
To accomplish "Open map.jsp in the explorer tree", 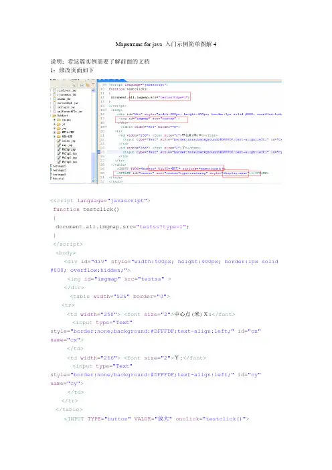I will (x=67, y=145).
